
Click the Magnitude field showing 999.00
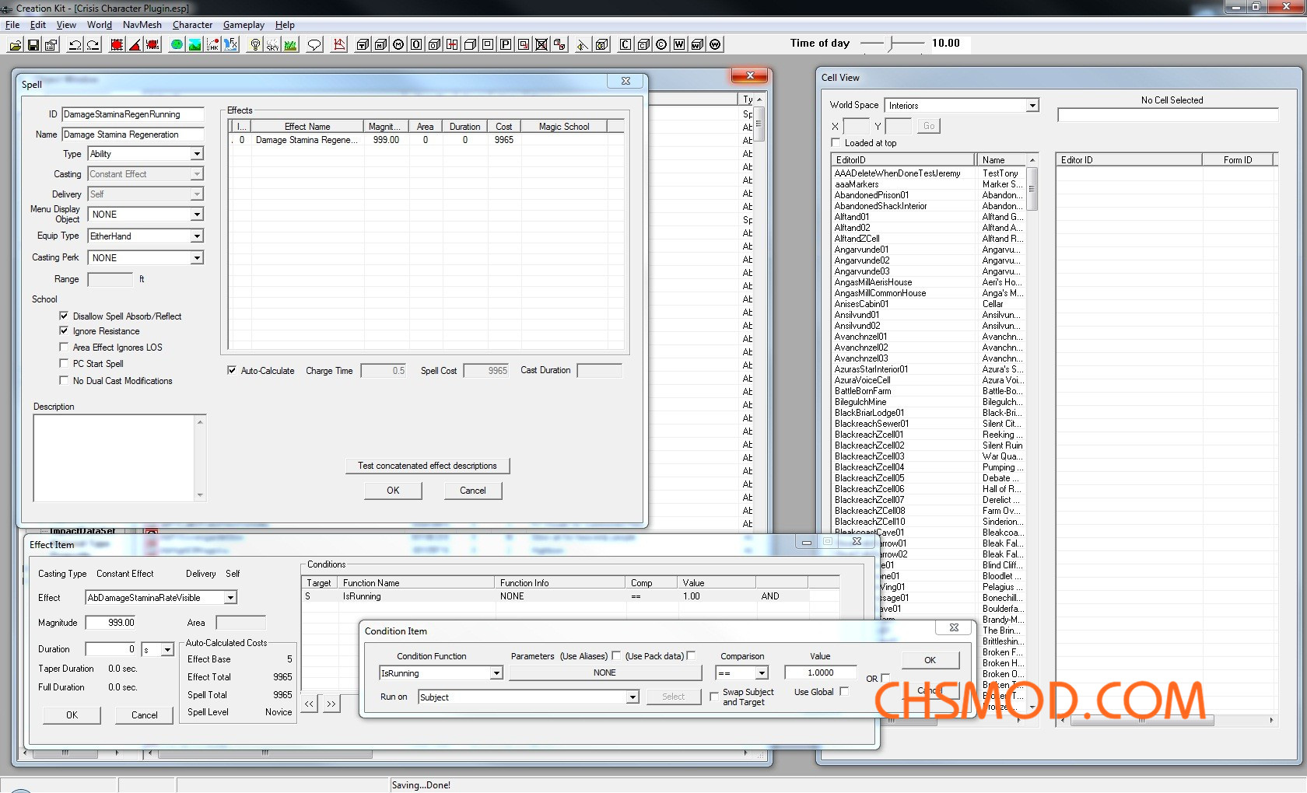click(x=110, y=623)
